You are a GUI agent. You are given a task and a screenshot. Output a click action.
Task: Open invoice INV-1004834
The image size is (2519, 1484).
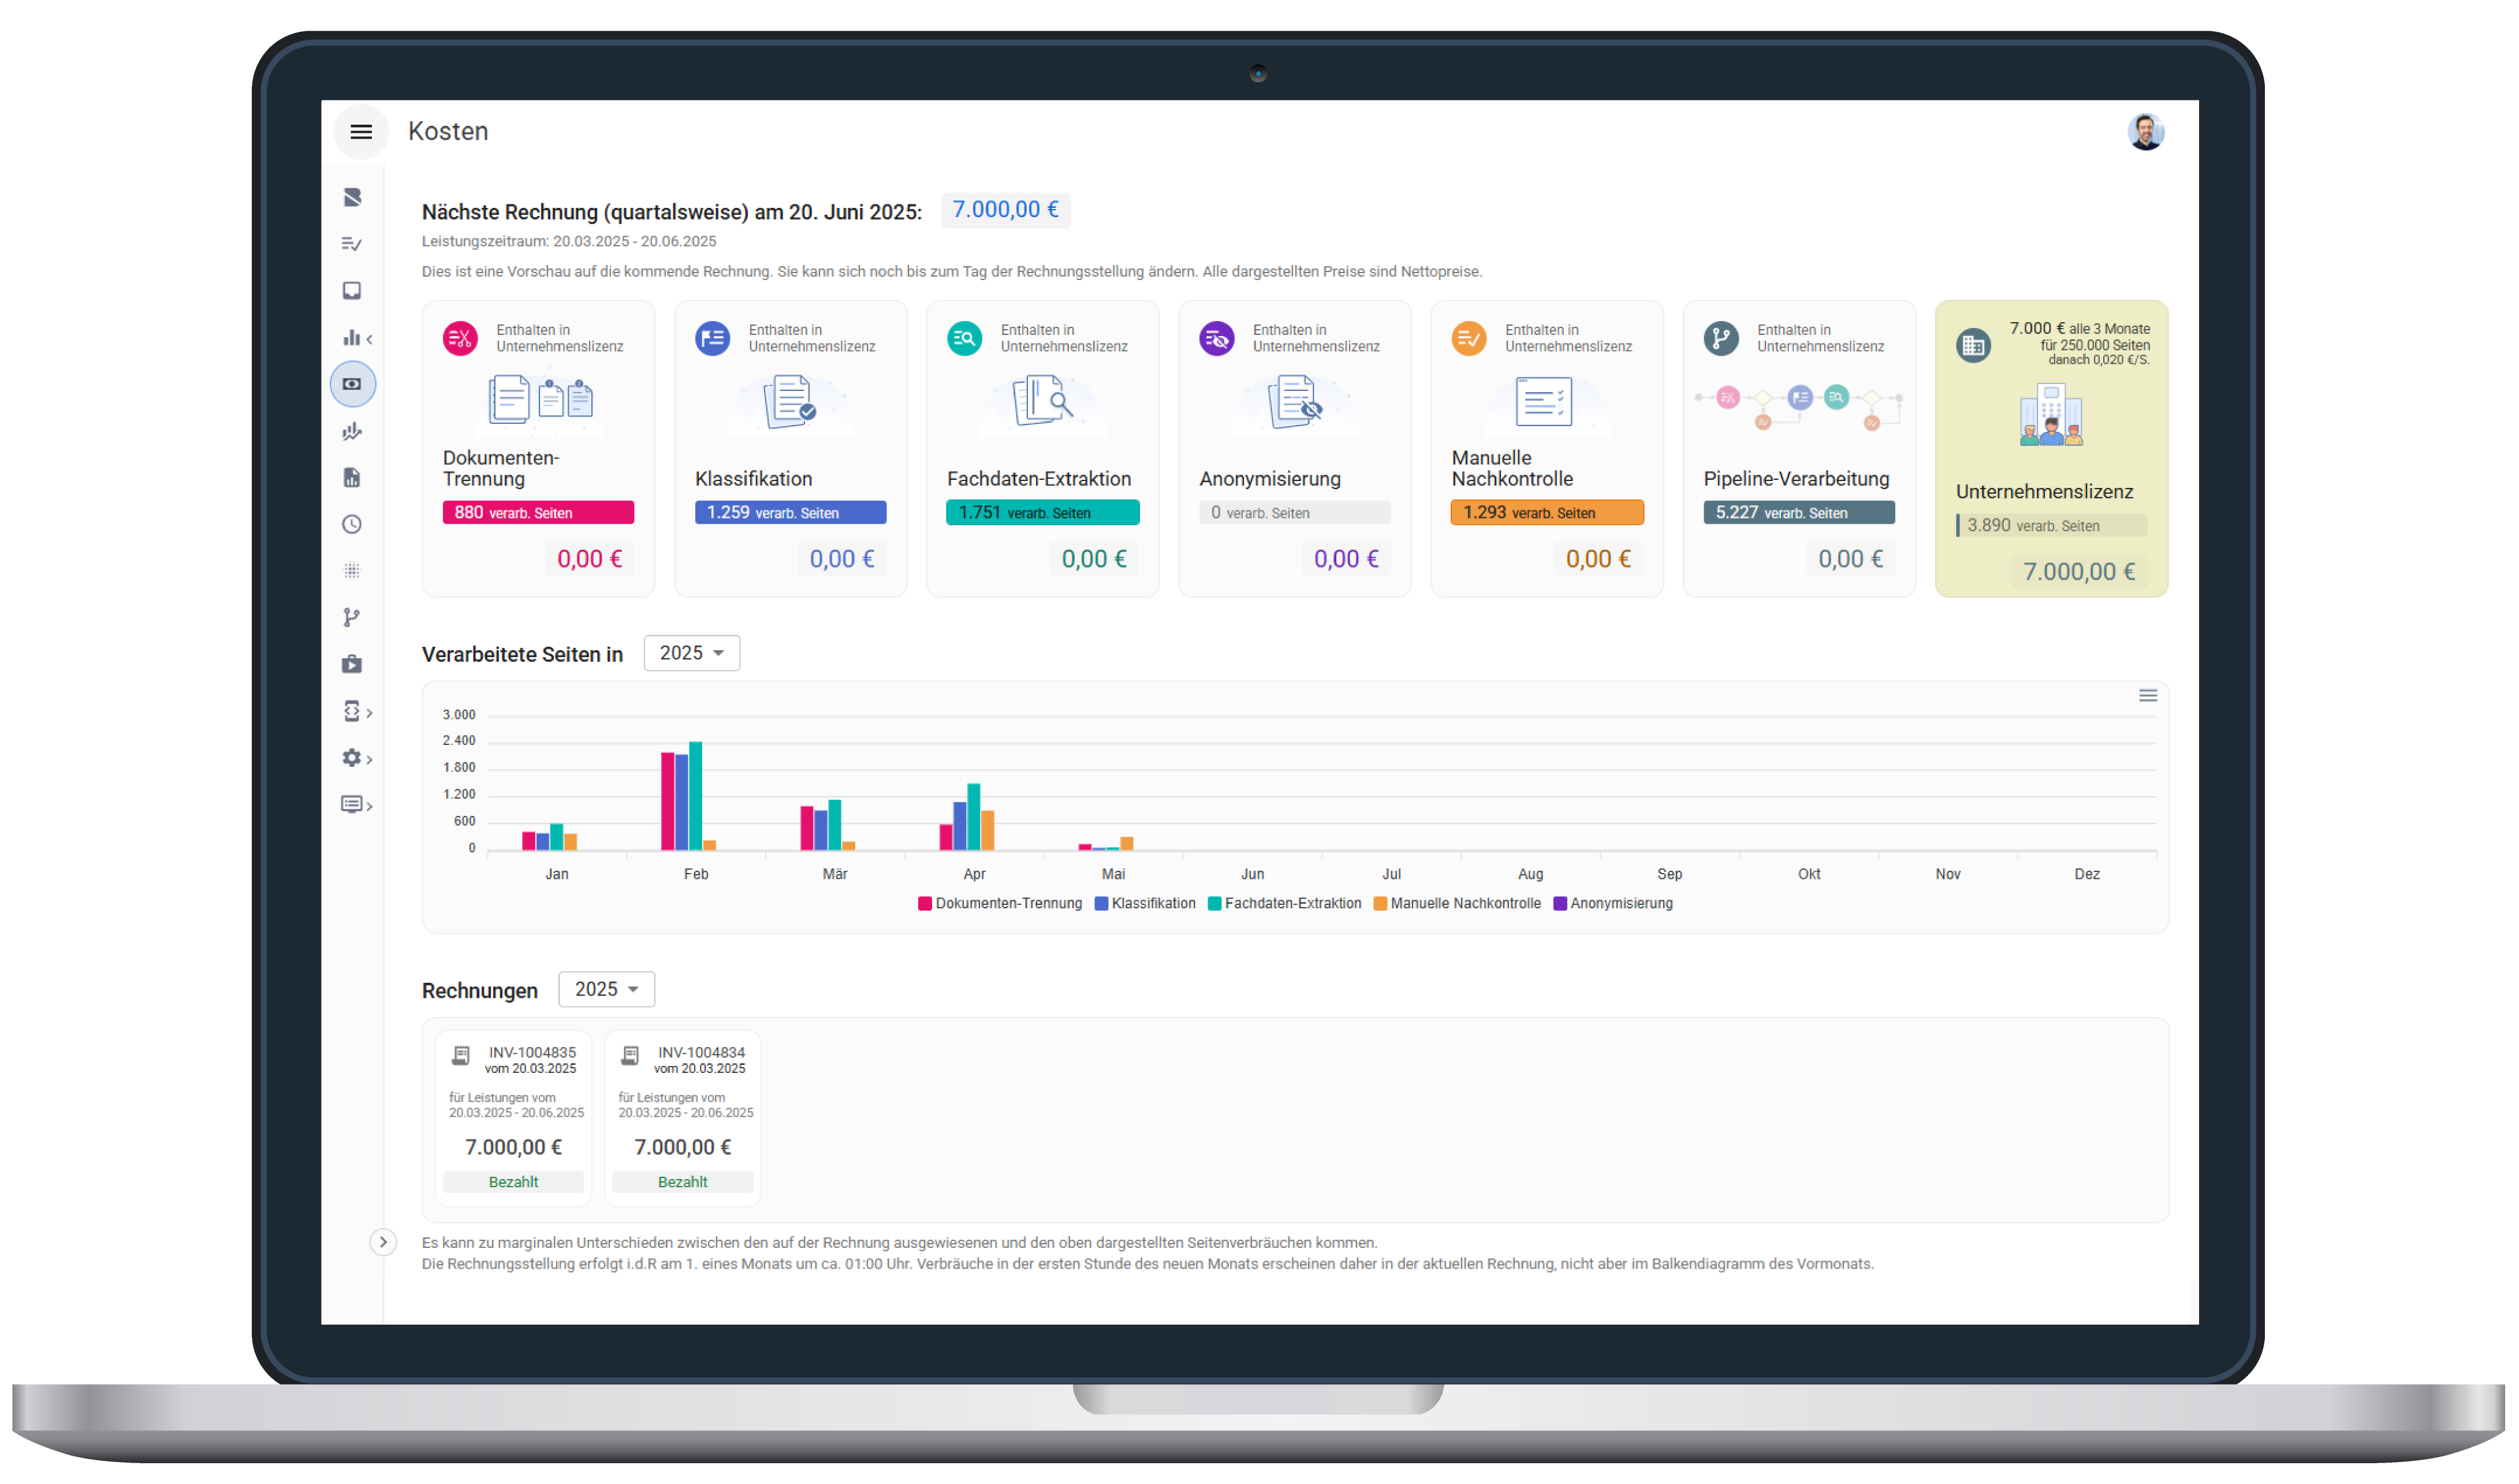point(683,1117)
